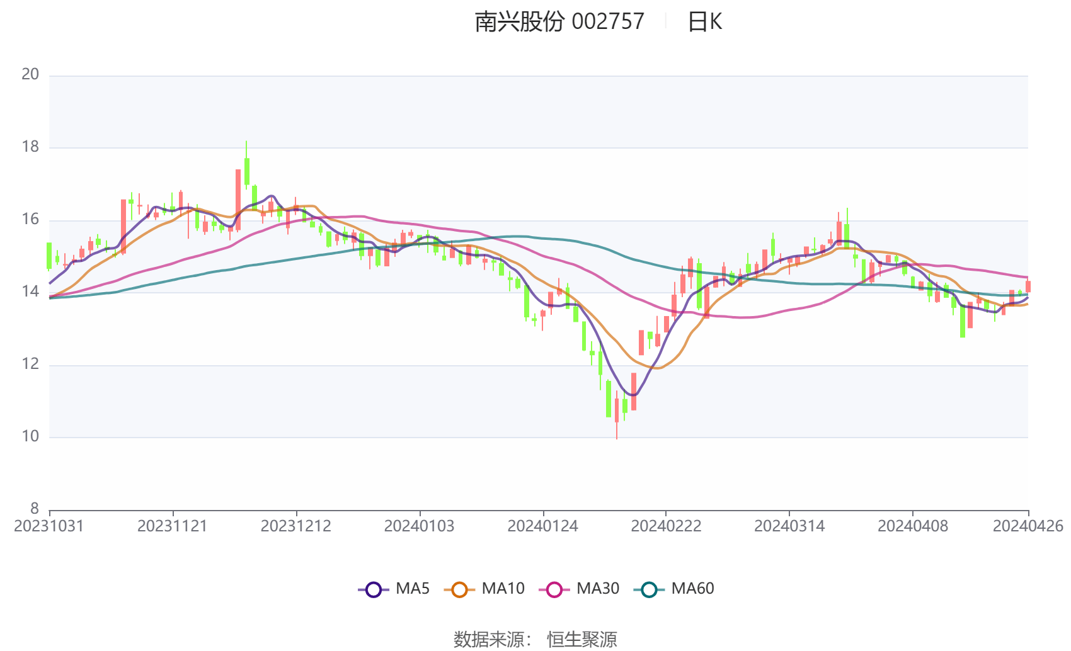Toggle the MA10 legend series
The width and height of the screenshot is (1071, 651).
point(484,589)
